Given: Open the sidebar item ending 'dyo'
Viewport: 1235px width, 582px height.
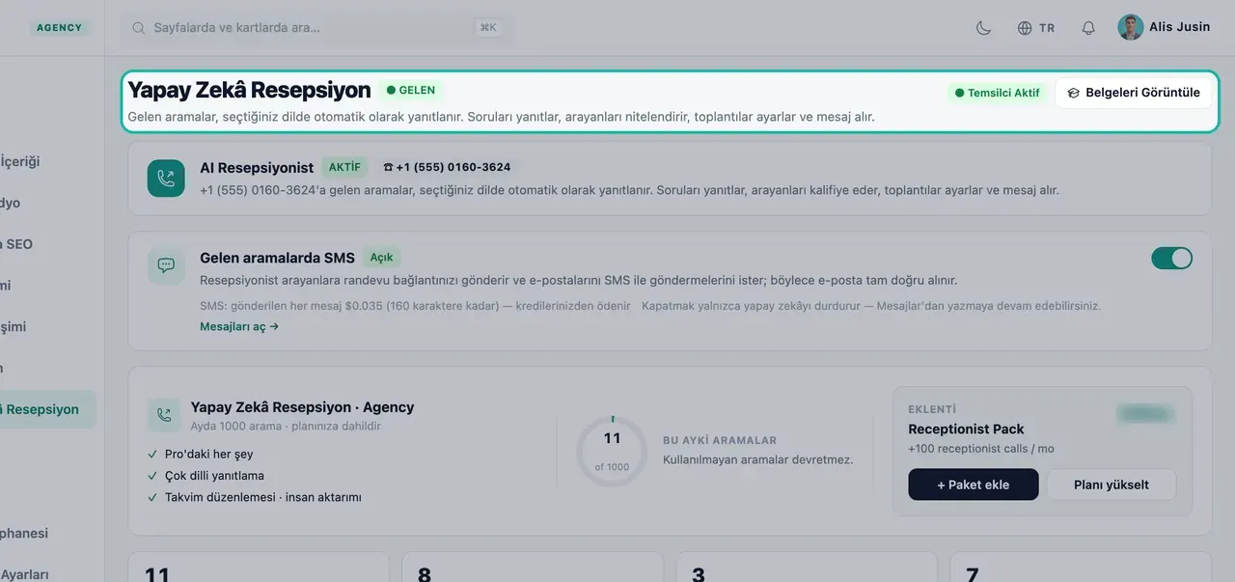Looking at the screenshot, I should point(10,203).
